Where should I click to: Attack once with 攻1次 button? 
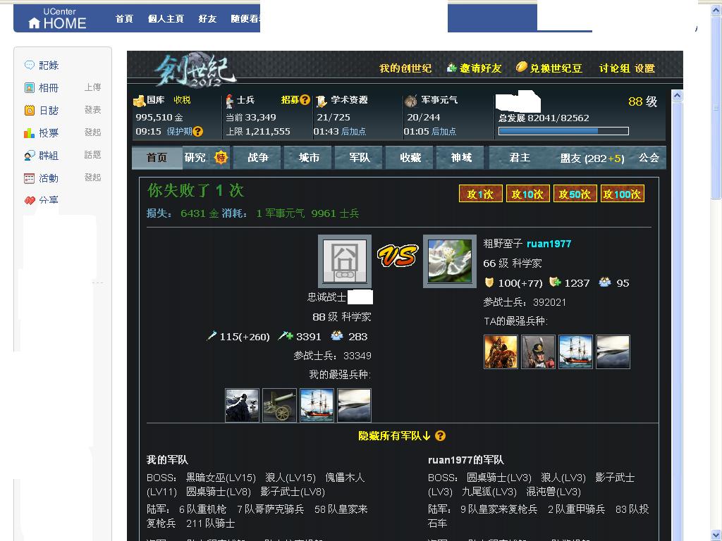pyautogui.click(x=481, y=194)
